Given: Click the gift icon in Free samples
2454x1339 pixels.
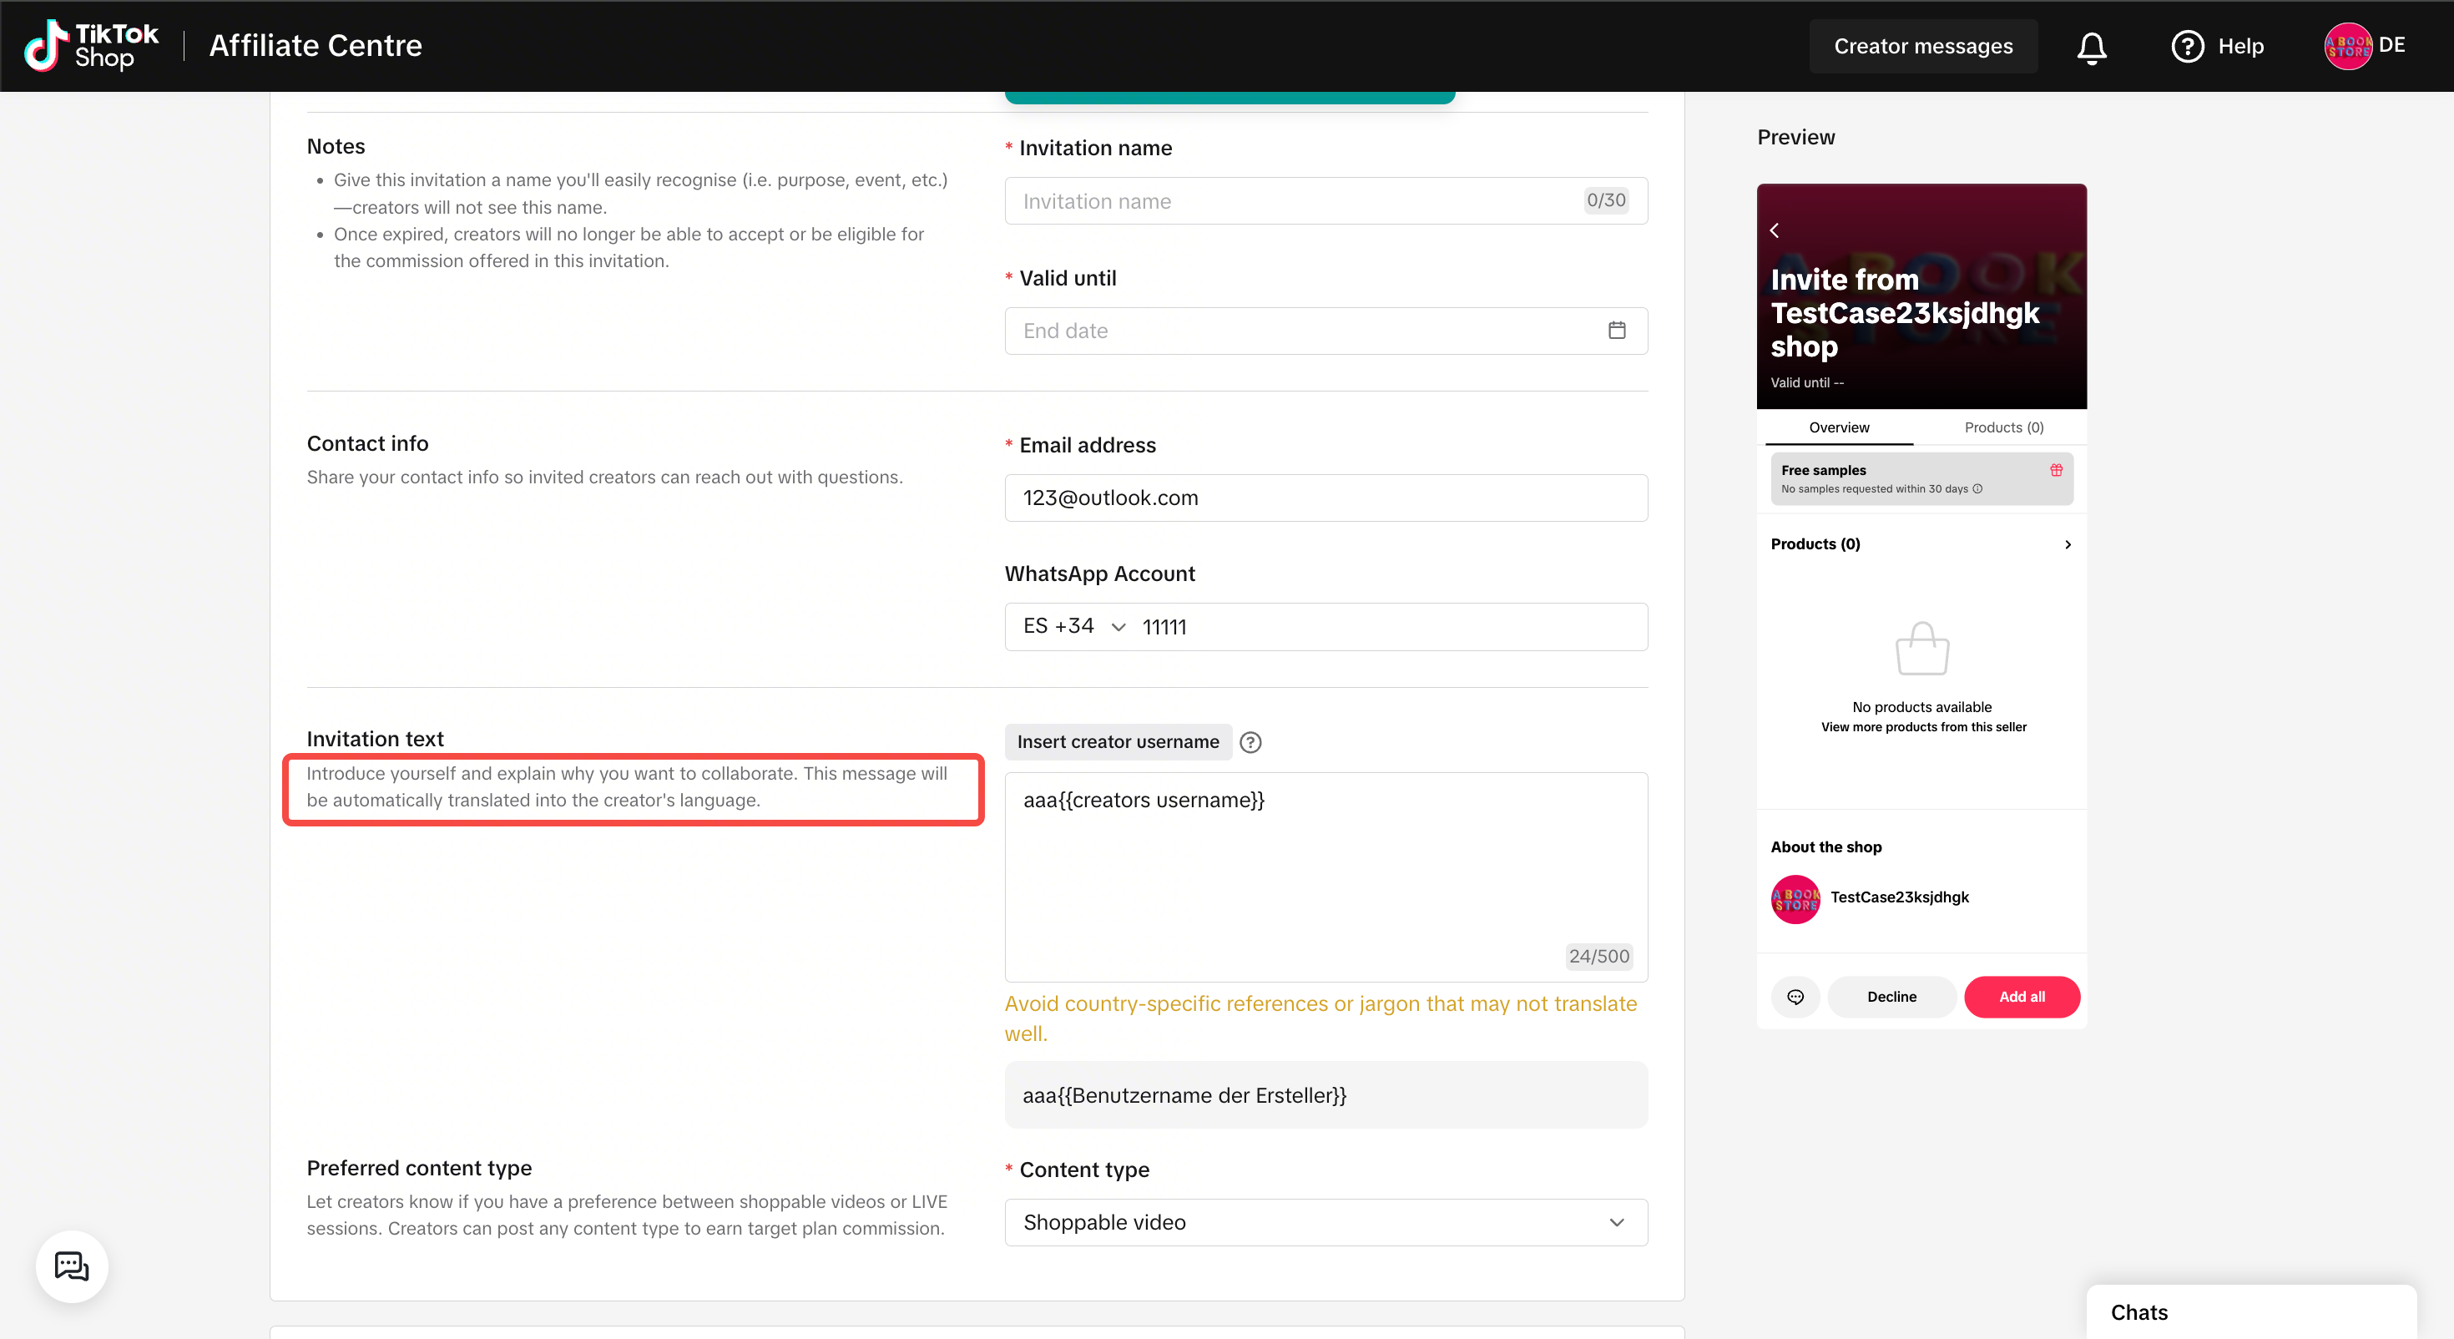Looking at the screenshot, I should tap(2056, 470).
